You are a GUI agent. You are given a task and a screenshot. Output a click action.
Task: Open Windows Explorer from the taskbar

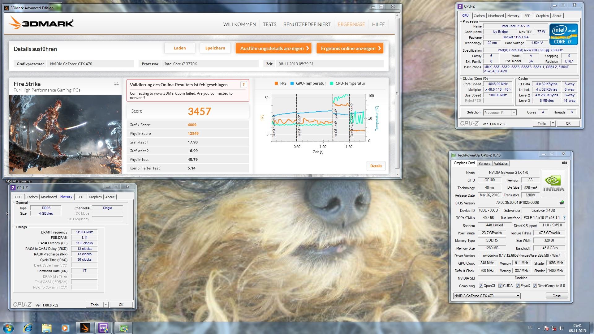tap(46, 328)
